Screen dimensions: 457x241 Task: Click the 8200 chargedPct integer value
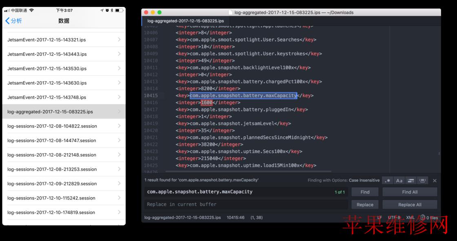pyautogui.click(x=206, y=89)
